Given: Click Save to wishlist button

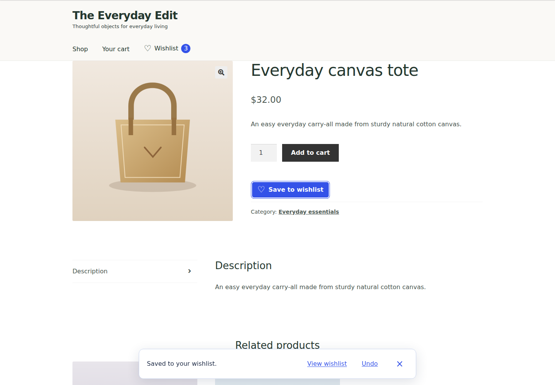Looking at the screenshot, I should [x=290, y=190].
